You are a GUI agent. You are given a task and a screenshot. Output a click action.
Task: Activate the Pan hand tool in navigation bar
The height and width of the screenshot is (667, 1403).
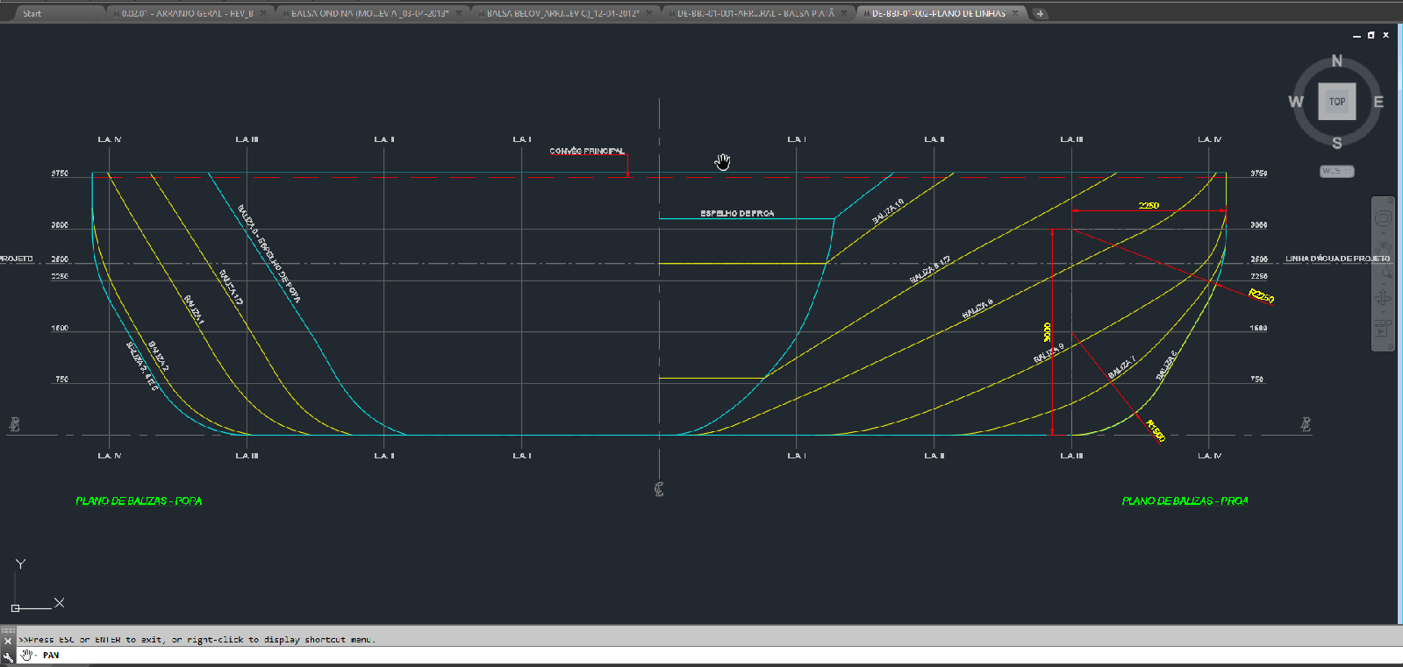tap(1384, 247)
